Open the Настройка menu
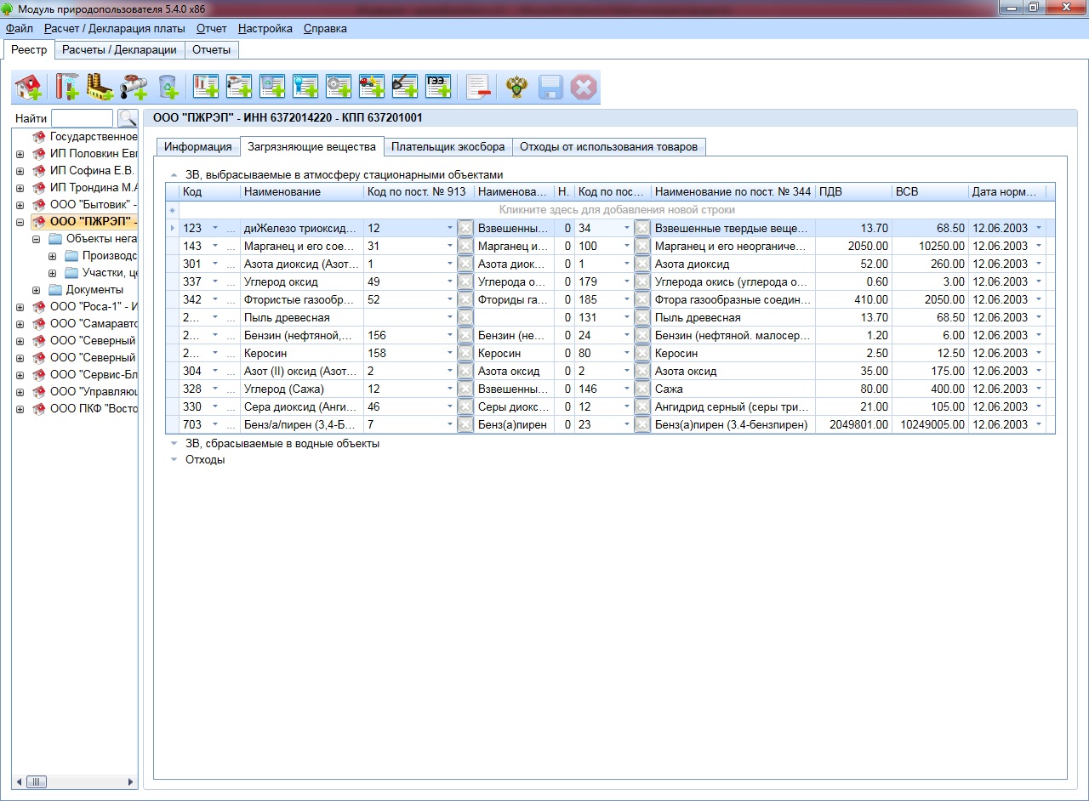The height and width of the screenshot is (801, 1089). (265, 28)
